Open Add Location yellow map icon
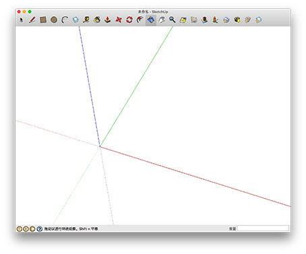 coord(183,20)
